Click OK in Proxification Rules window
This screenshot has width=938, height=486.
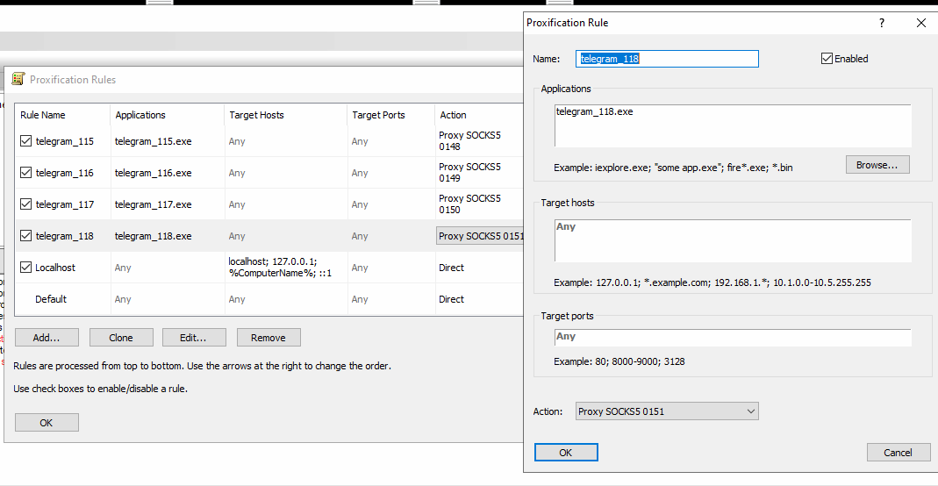point(47,423)
